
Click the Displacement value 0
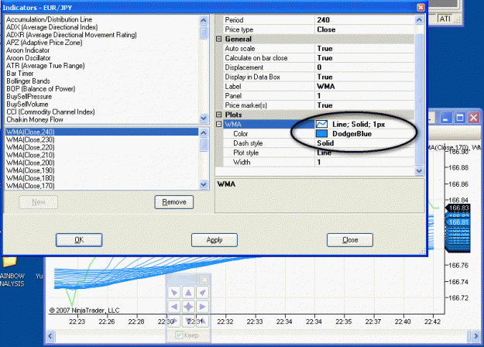point(365,67)
